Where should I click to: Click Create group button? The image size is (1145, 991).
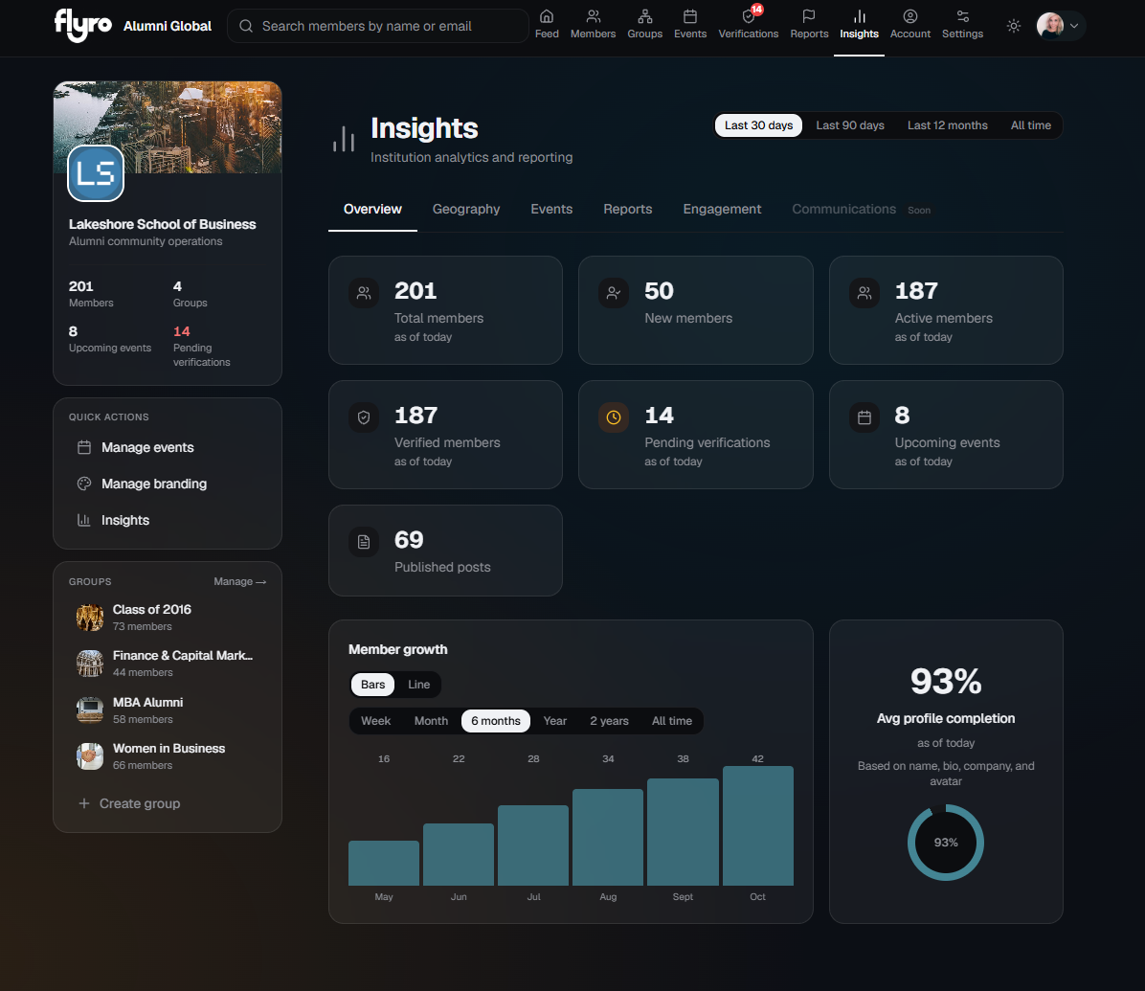(129, 803)
